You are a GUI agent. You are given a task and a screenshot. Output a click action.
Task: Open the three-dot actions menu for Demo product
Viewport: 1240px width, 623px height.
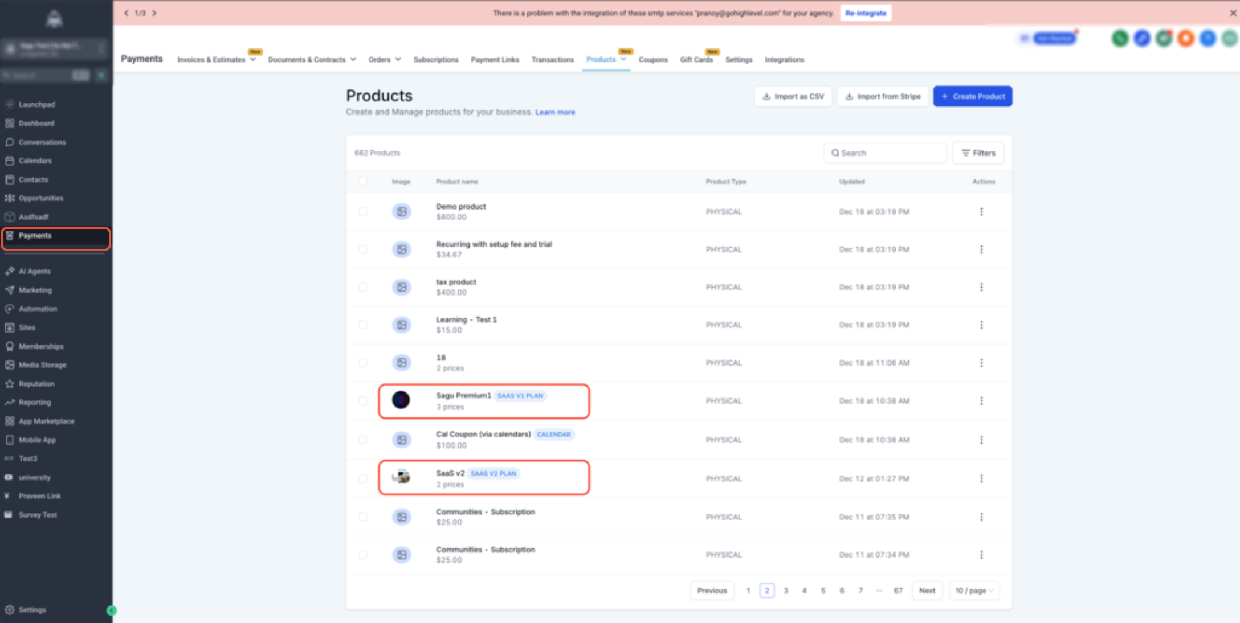(x=981, y=212)
